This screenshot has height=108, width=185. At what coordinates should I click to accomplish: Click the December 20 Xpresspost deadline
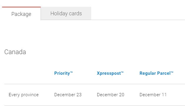point(111,95)
